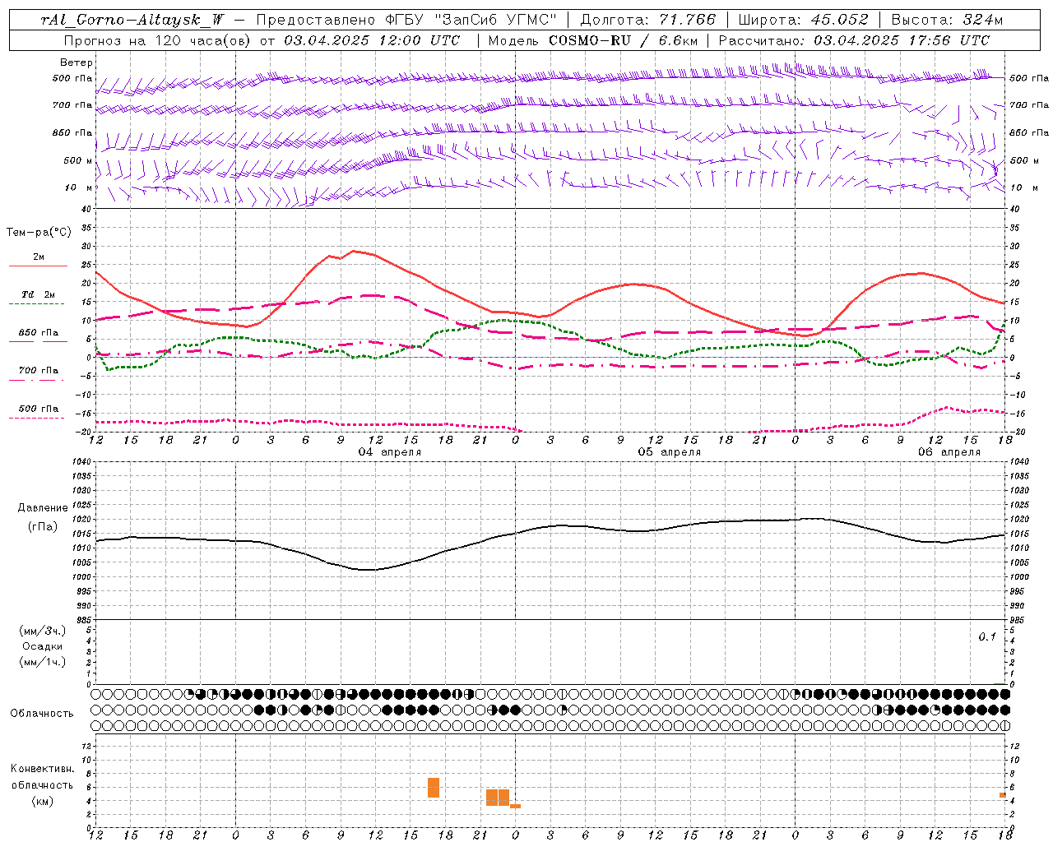This screenshot has height=842, width=1053.
Task: Click the calculation time 03.04.2025 17:56 UTC
Action: pos(902,39)
